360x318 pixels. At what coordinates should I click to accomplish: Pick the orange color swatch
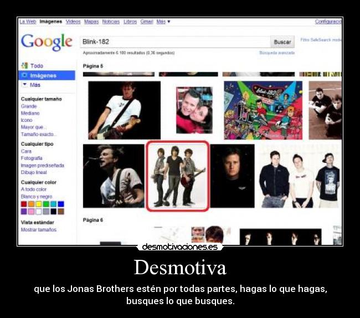coord(31,204)
